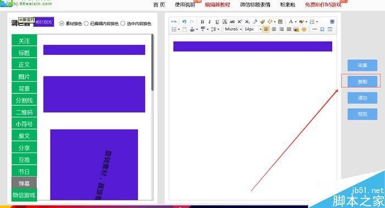
Task: Open 使用说明 in the navigation bar
Action: tap(185, 4)
